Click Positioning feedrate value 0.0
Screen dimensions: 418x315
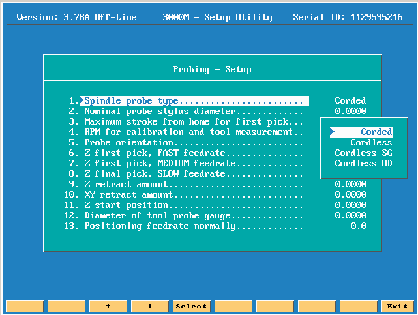[x=359, y=226]
